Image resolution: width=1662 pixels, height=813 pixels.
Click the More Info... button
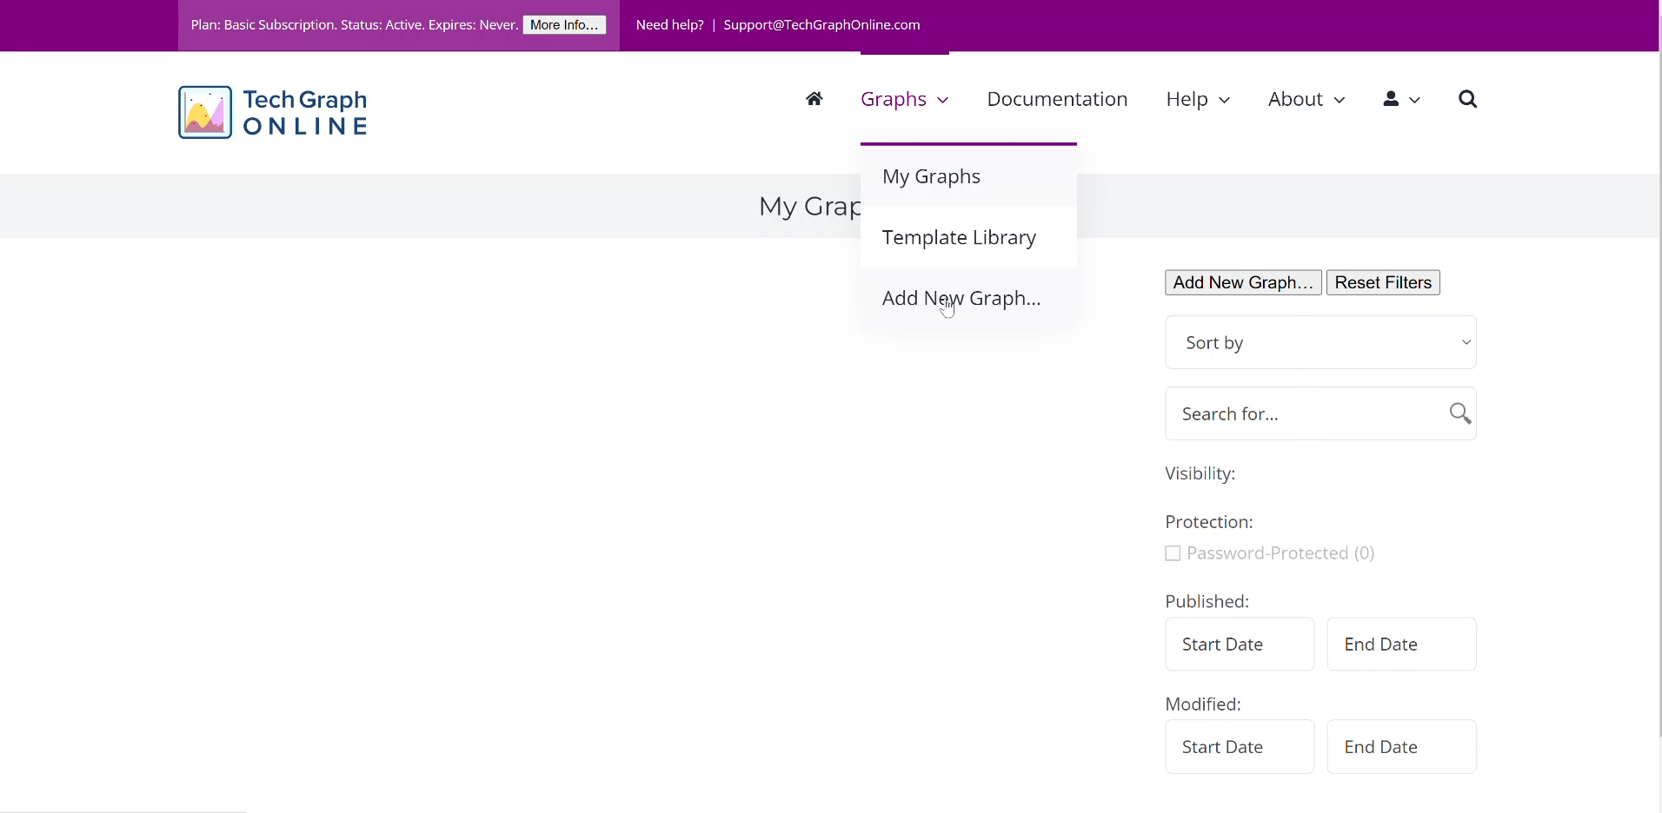[x=564, y=25]
